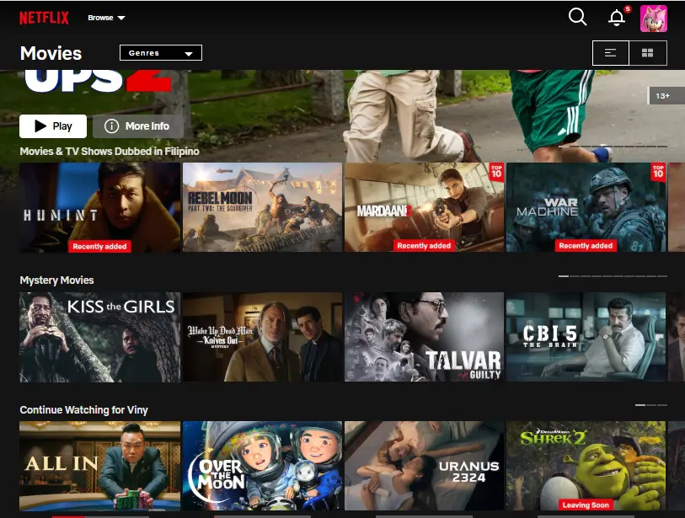This screenshot has height=518, width=685.
Task: Open the Mardaani 3 thumbnail
Action: click(x=424, y=207)
